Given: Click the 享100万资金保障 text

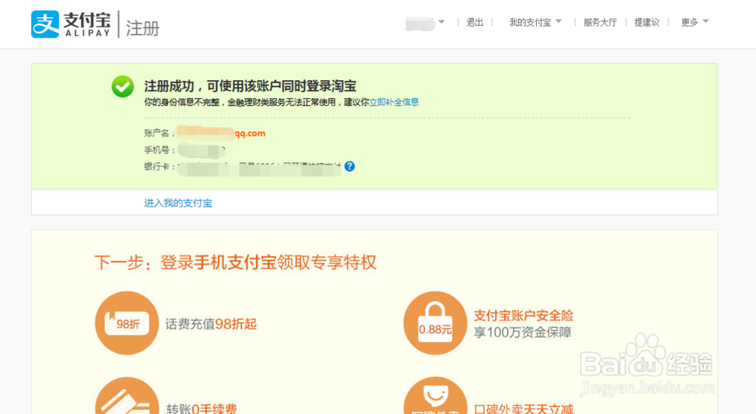Looking at the screenshot, I should (x=522, y=332).
